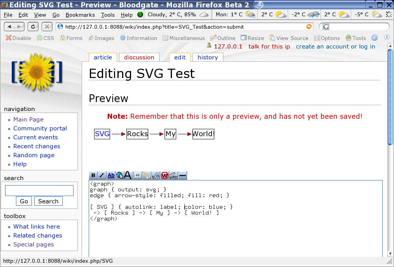Click the Italic text editing button

click(102, 175)
